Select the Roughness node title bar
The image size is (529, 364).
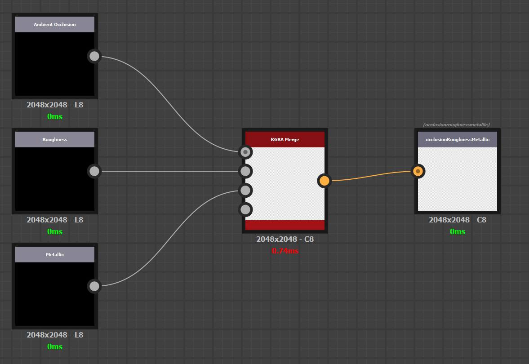point(55,139)
